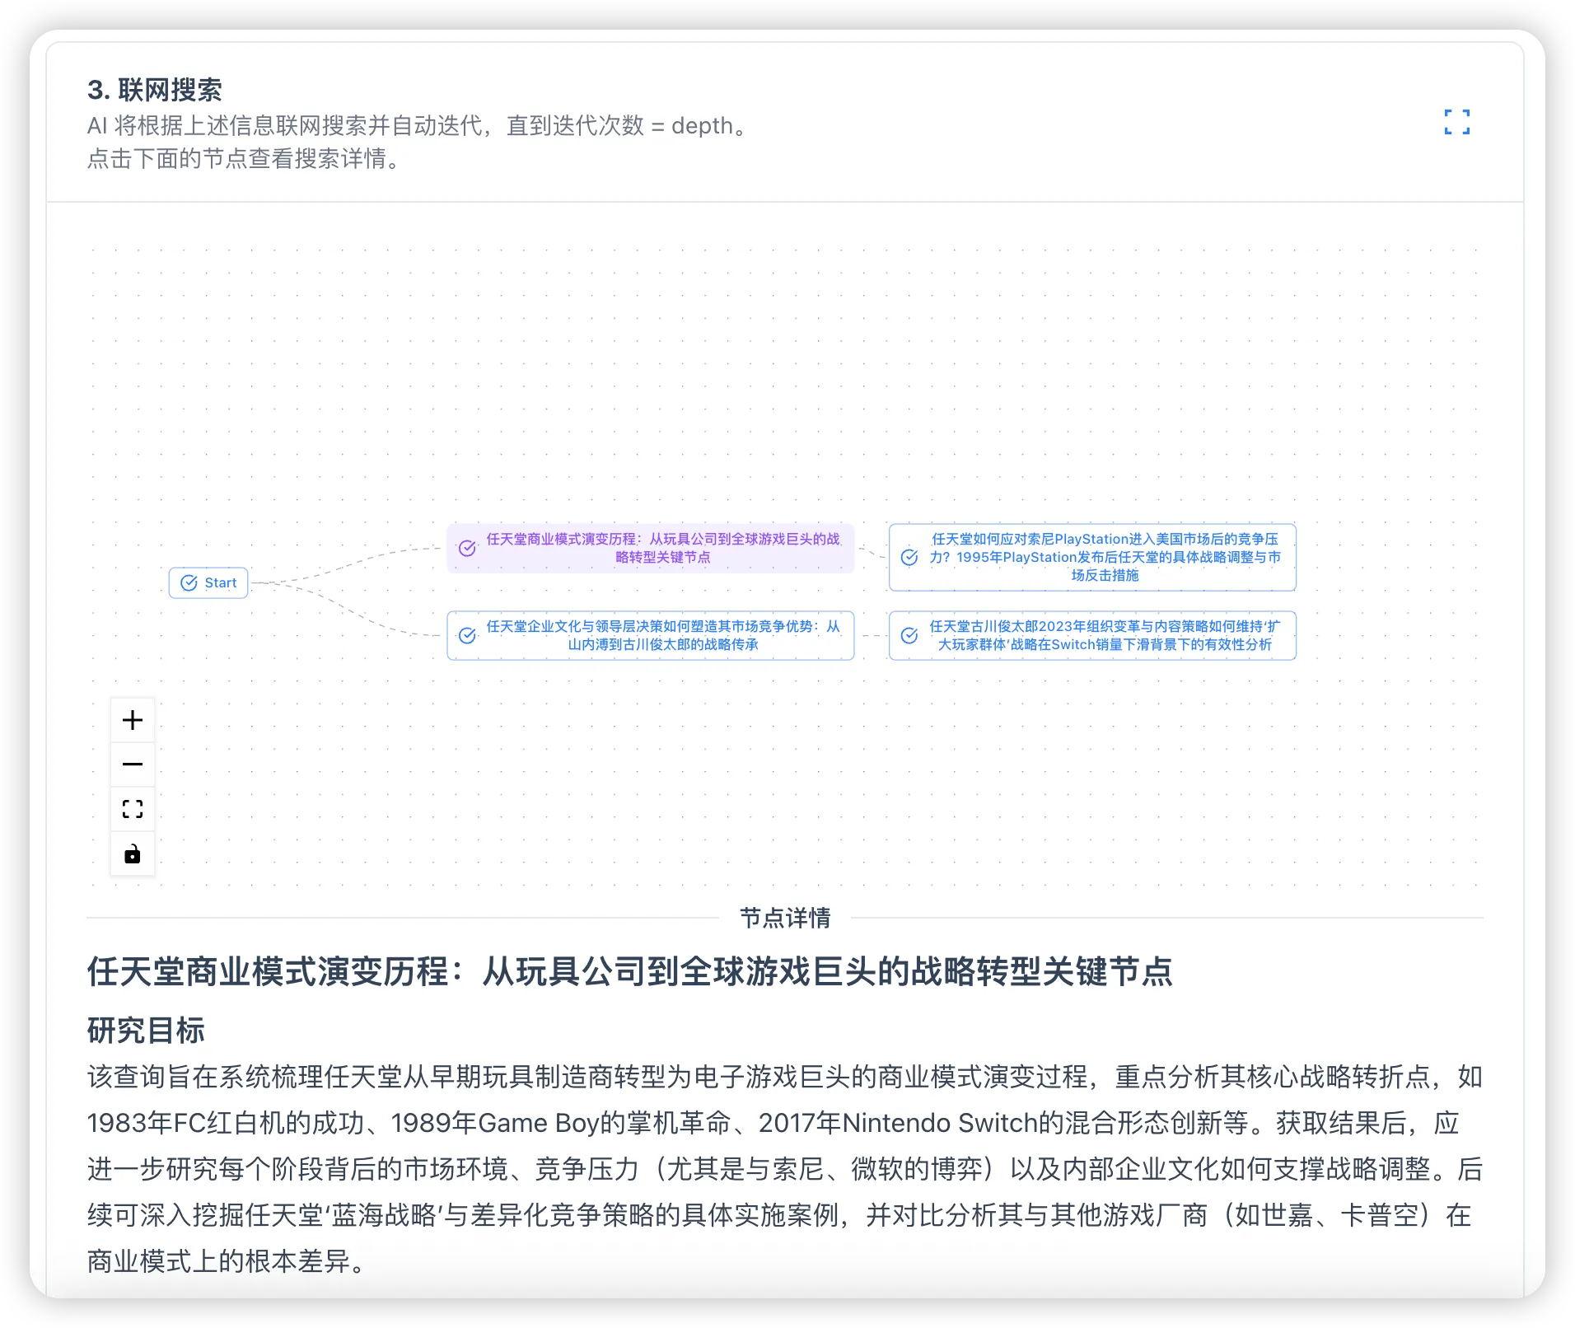Click the paragraph line starting 续可深入挖掘任天堂
The height and width of the screenshot is (1328, 1575).
pos(779,1214)
